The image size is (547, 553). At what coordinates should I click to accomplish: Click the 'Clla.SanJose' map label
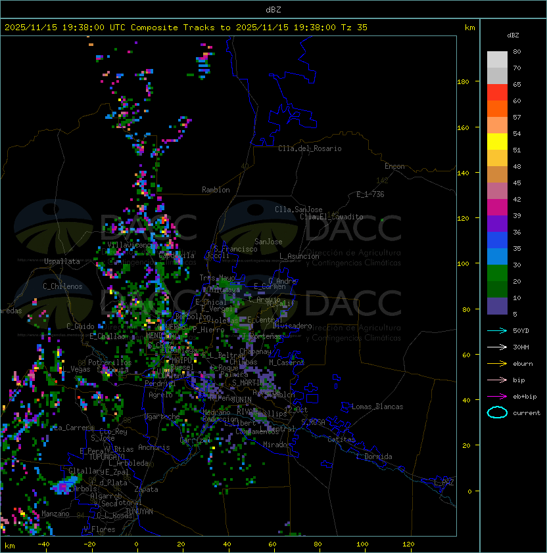[298, 210]
